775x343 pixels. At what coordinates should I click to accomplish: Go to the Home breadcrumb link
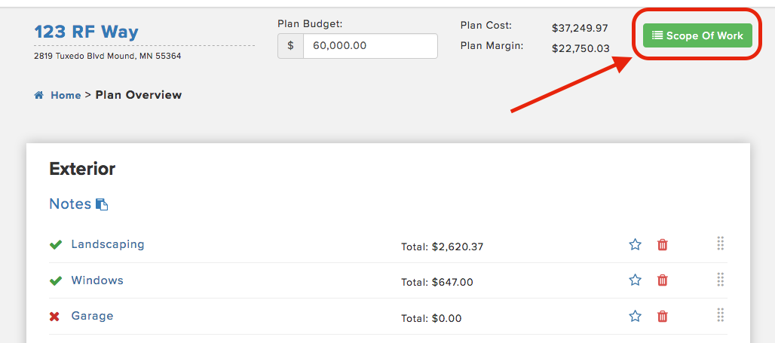pyautogui.click(x=66, y=96)
